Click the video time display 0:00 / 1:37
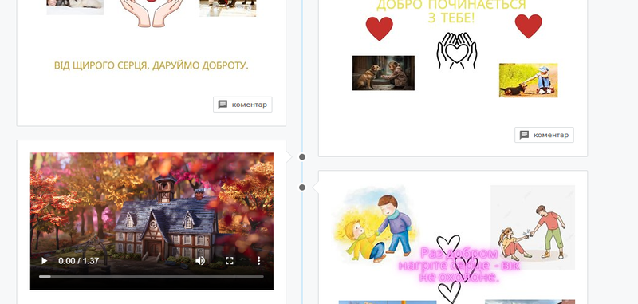The height and width of the screenshot is (304, 638). coord(78,260)
